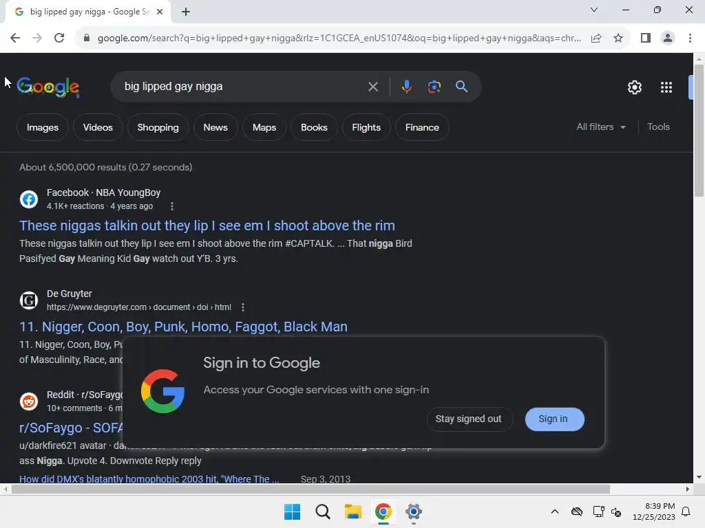
Task: Filter results by Images
Action: point(43,127)
